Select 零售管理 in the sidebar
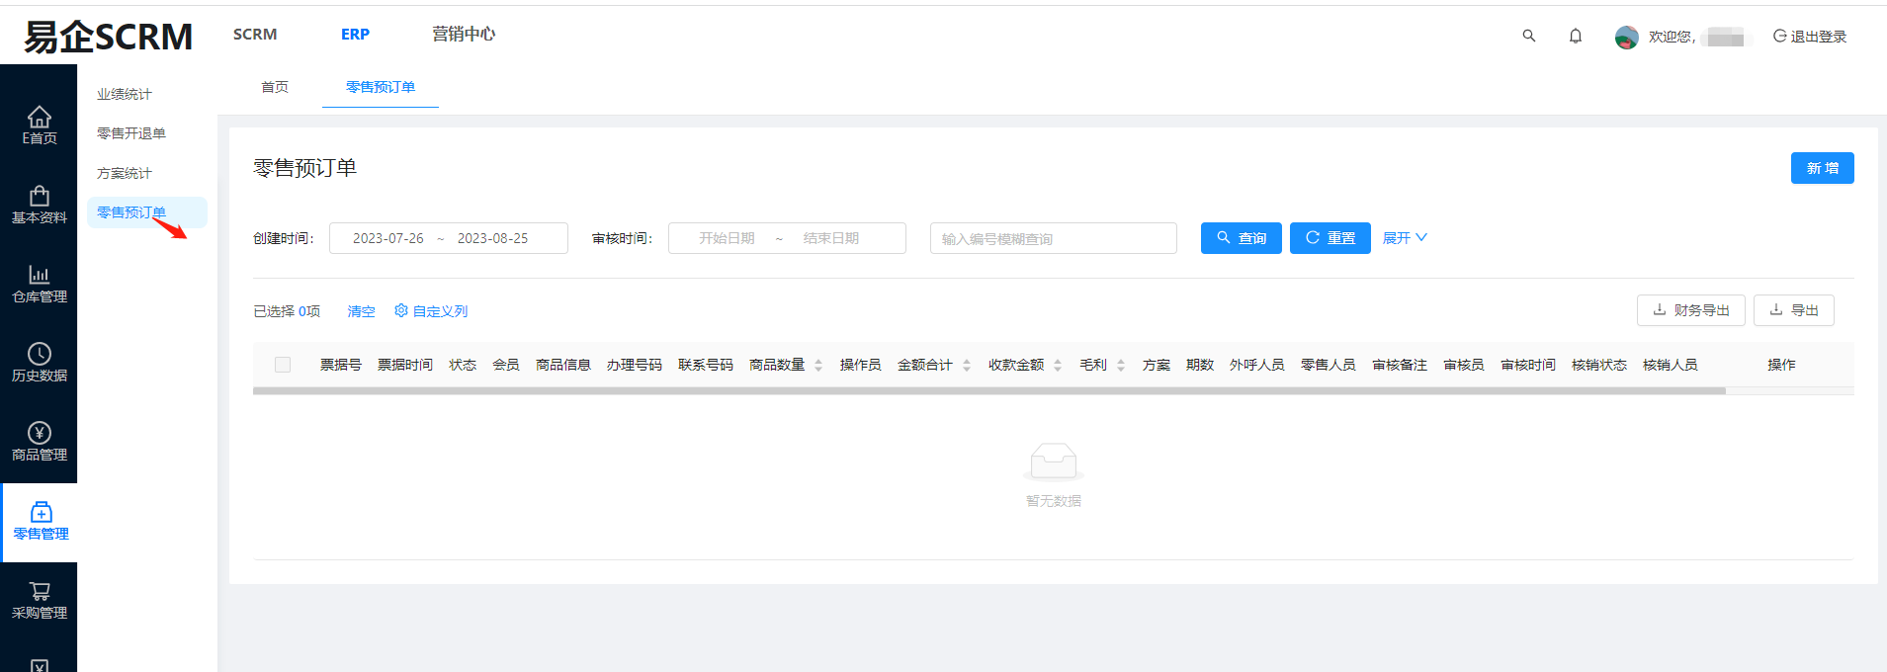1887x672 pixels. [41, 521]
